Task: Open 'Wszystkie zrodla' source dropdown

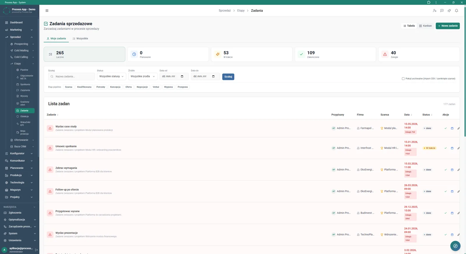Action: pyautogui.click(x=143, y=77)
